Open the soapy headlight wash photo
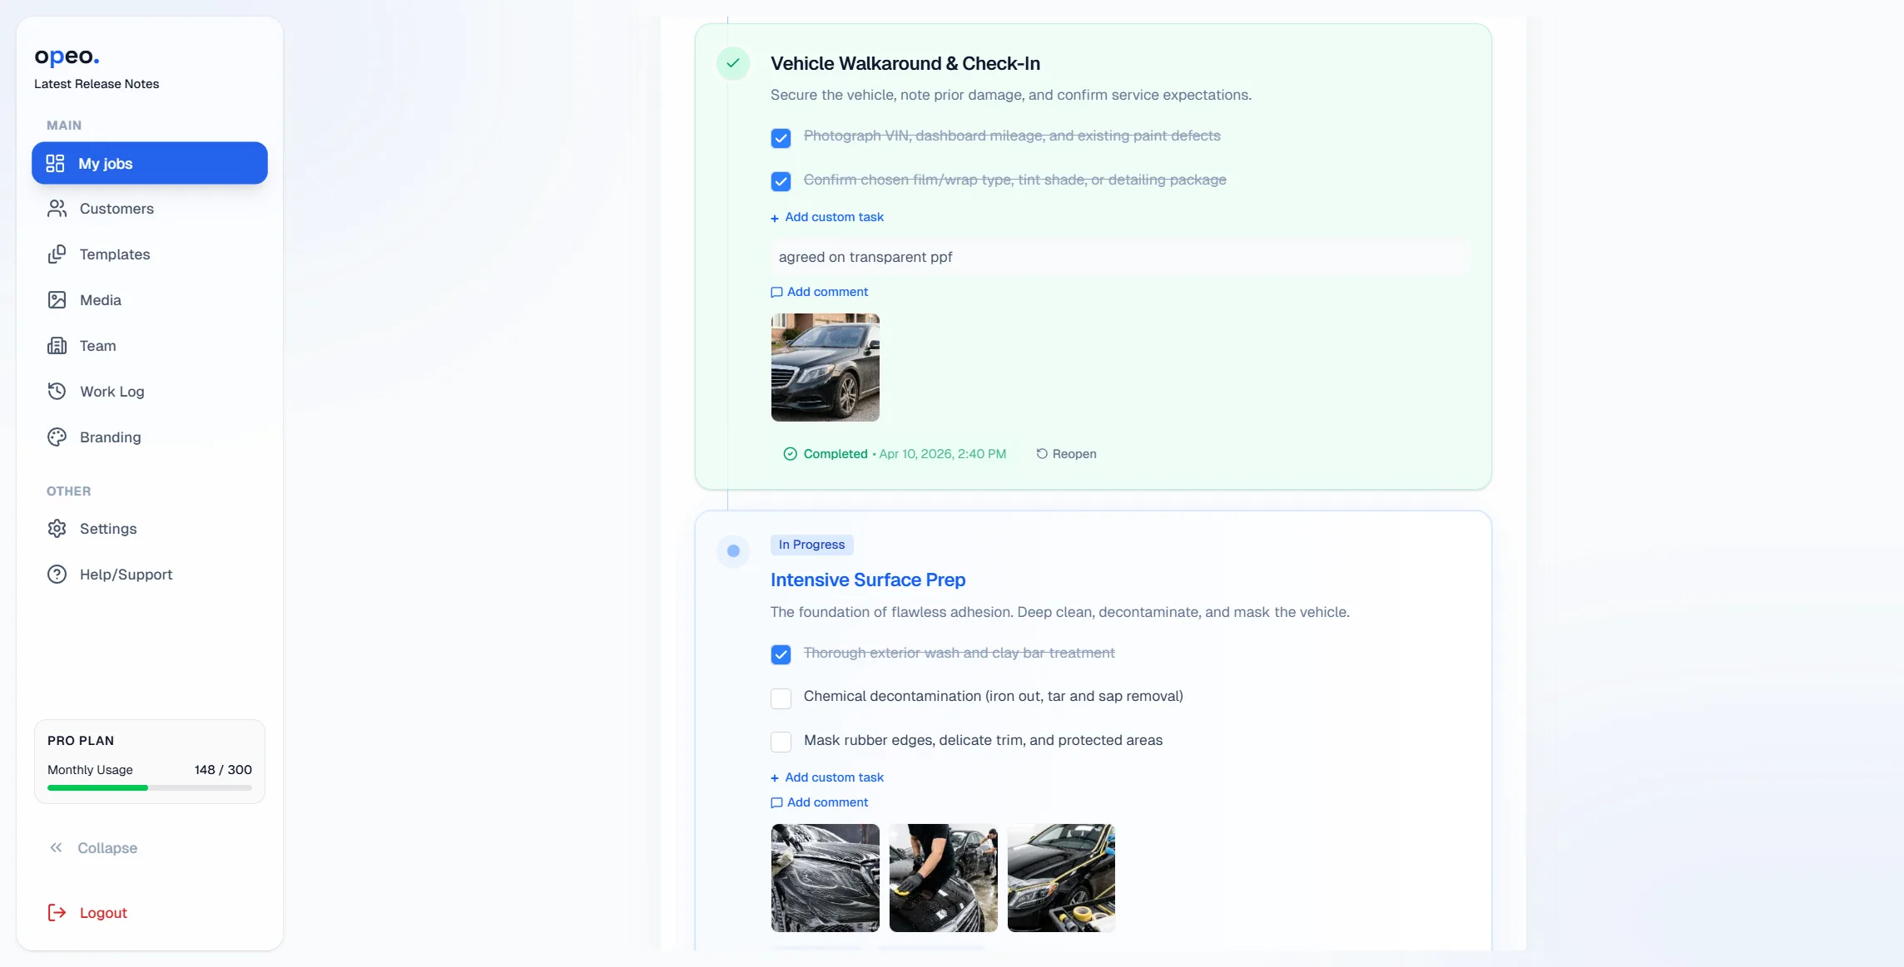 click(826, 878)
